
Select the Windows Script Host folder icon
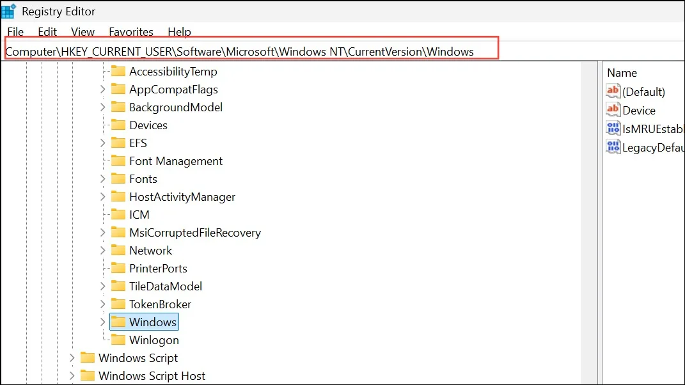point(88,375)
